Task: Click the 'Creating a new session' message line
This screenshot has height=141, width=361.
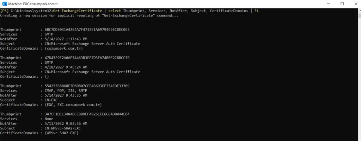Action: coord(89,15)
